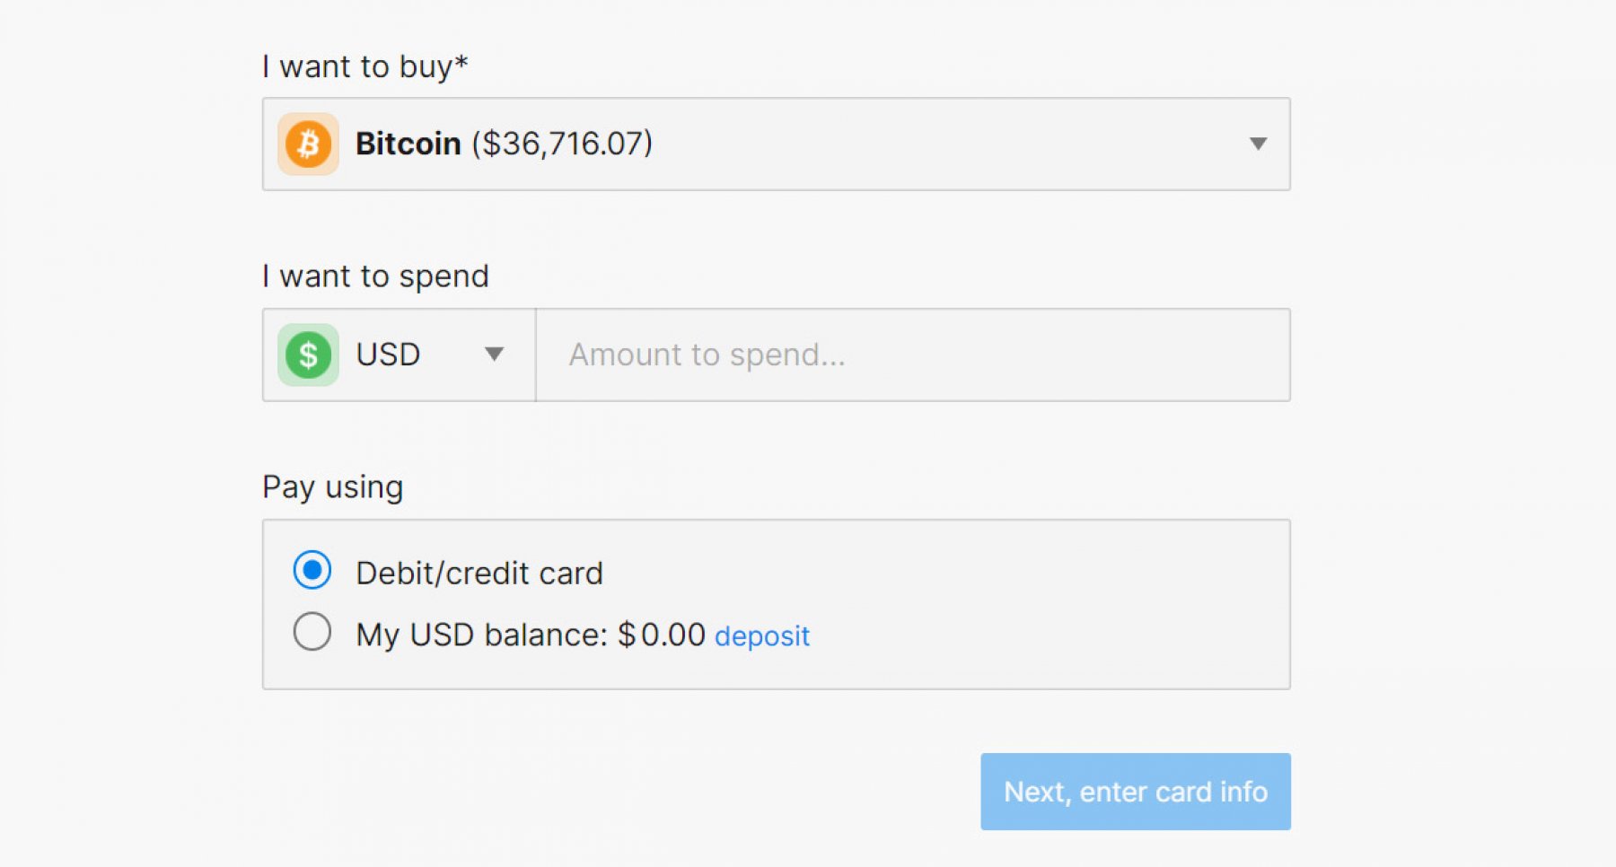This screenshot has width=1616, height=867.
Task: Follow the deposit link
Action: pyautogui.click(x=761, y=636)
